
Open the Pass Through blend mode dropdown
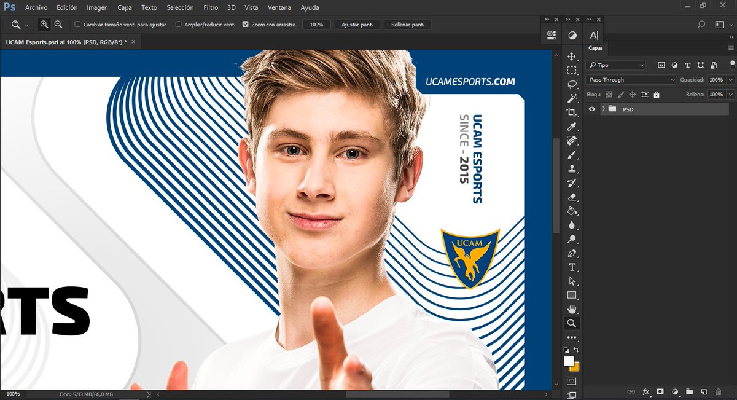(631, 80)
